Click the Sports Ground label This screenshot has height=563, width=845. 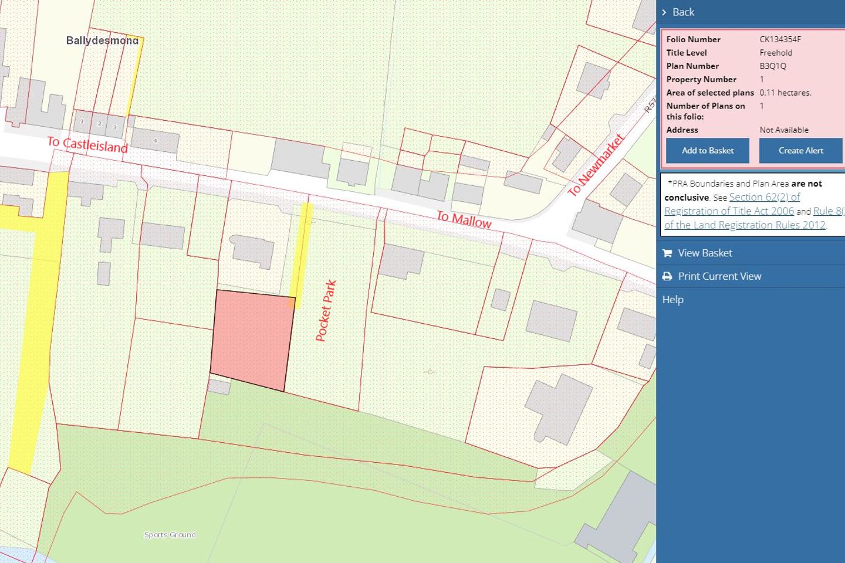click(170, 535)
